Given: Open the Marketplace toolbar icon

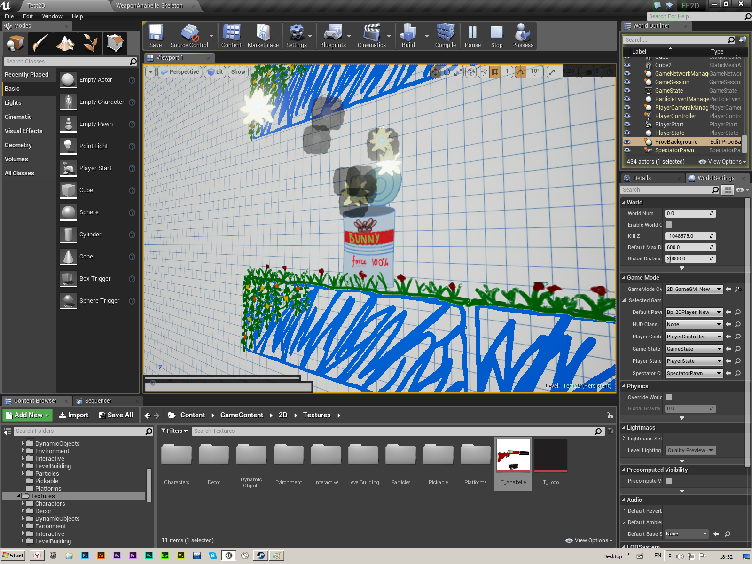Looking at the screenshot, I should coord(263,36).
